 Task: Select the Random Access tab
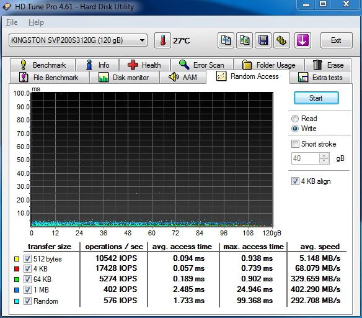click(248, 76)
